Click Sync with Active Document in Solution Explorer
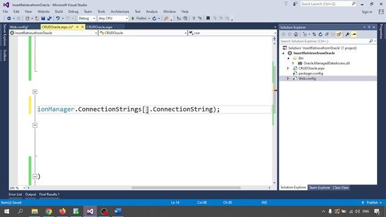Viewport: 386px width, 217px height. (314, 34)
